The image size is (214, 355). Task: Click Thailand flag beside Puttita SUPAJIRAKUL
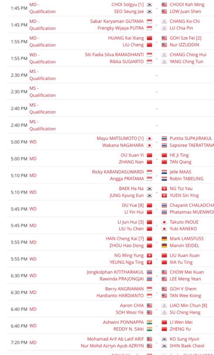164,138
